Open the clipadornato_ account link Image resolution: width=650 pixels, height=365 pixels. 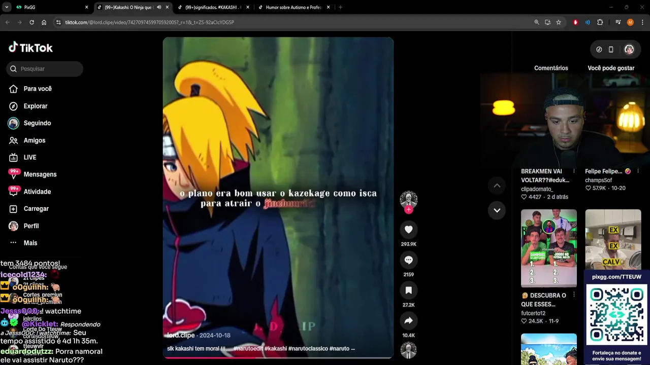click(537, 189)
